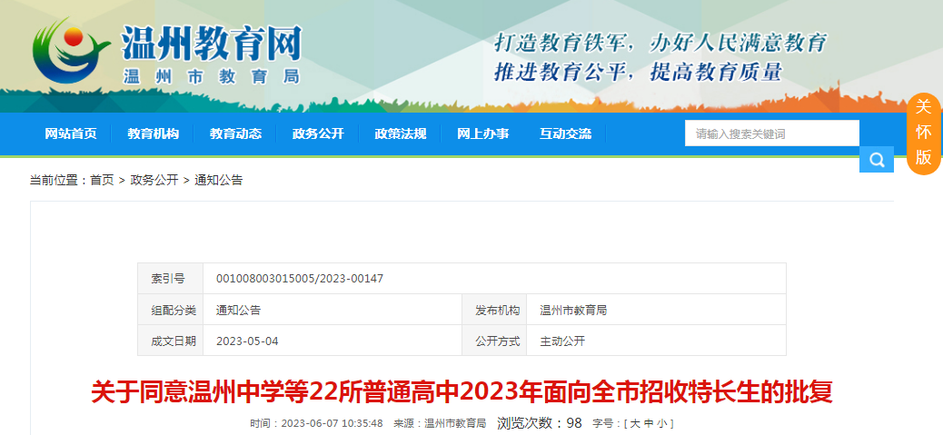Click the timestamp 2023-06-07 10:35:48

coord(332,423)
